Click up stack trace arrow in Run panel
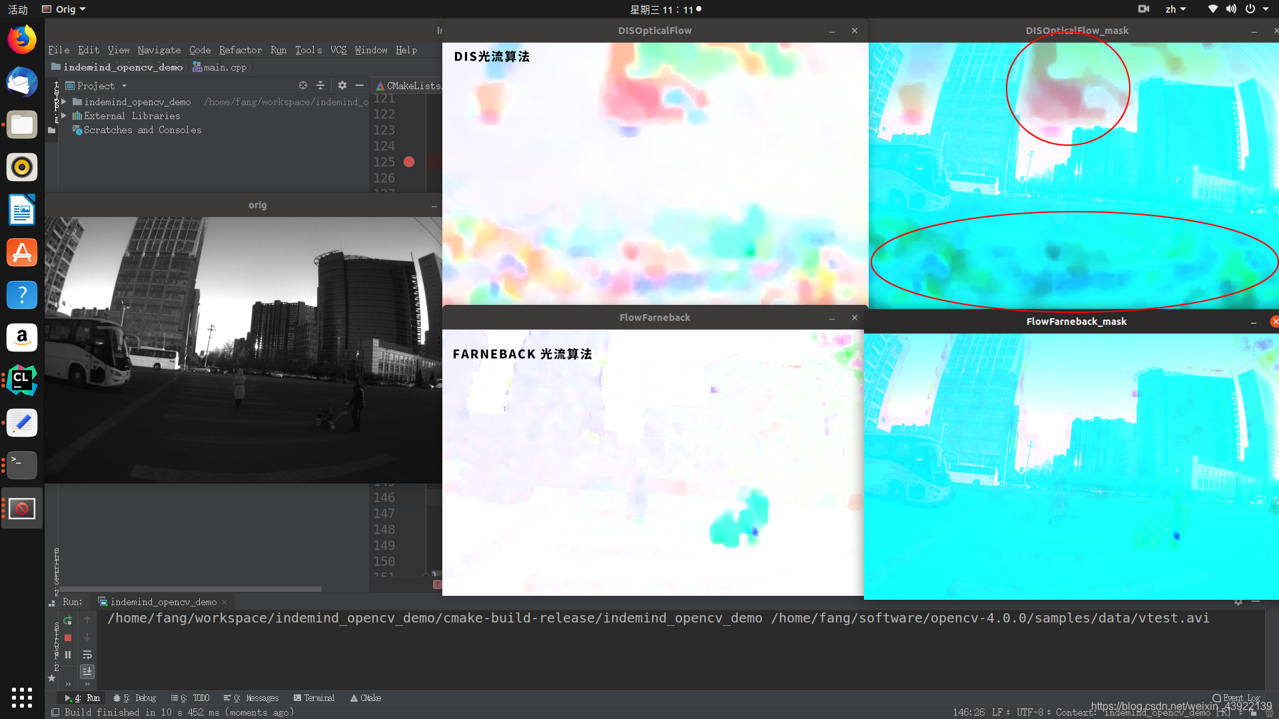 (87, 620)
